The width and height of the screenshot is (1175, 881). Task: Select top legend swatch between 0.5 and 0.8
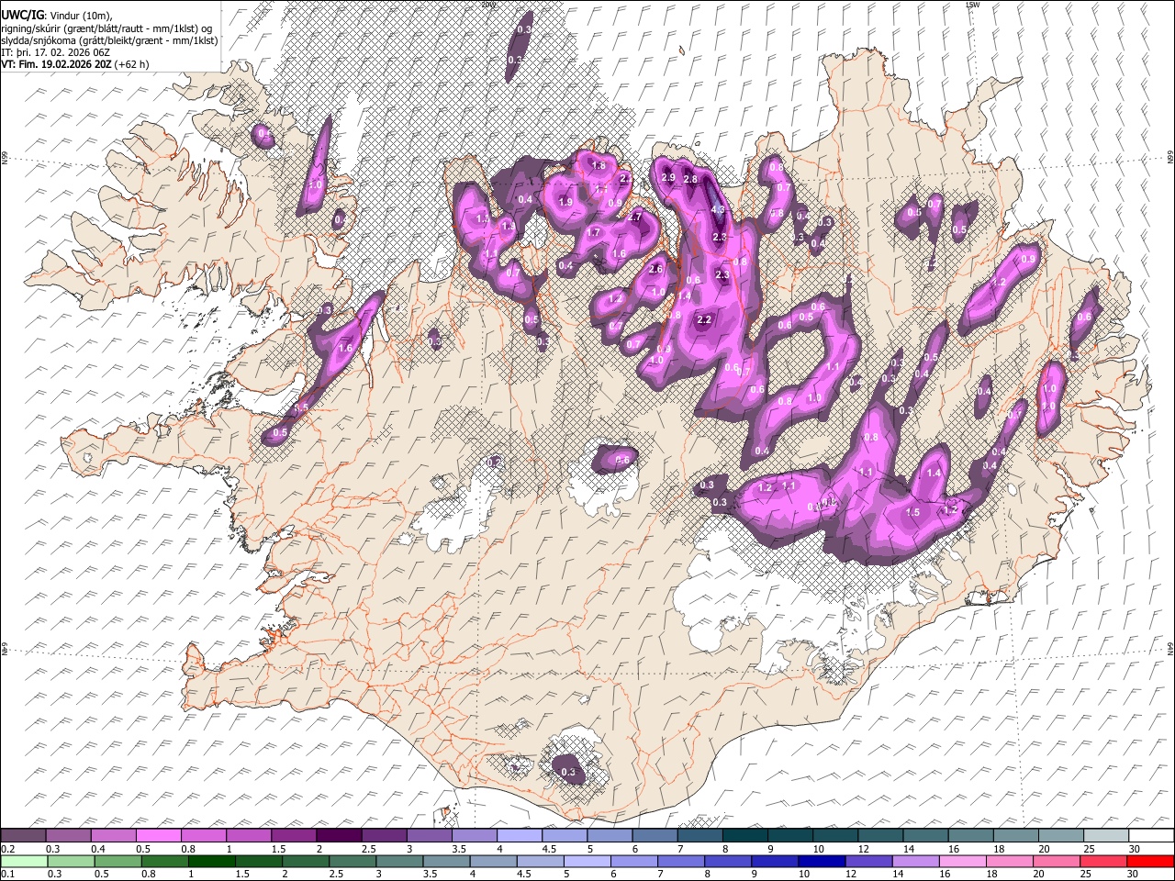[x=158, y=835]
